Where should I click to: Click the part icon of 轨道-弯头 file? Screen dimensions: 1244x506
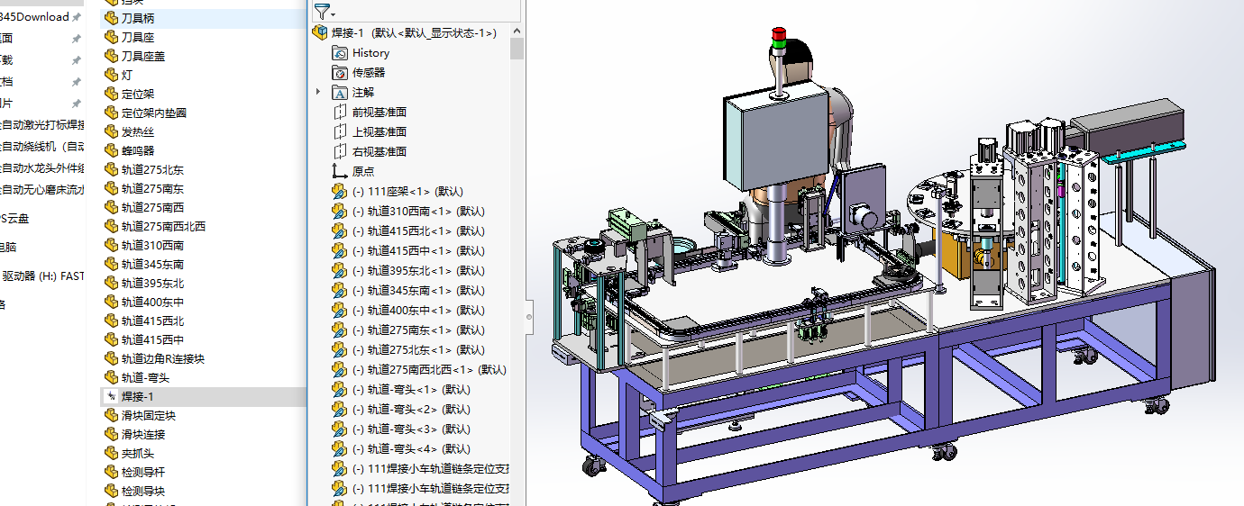click(x=112, y=377)
